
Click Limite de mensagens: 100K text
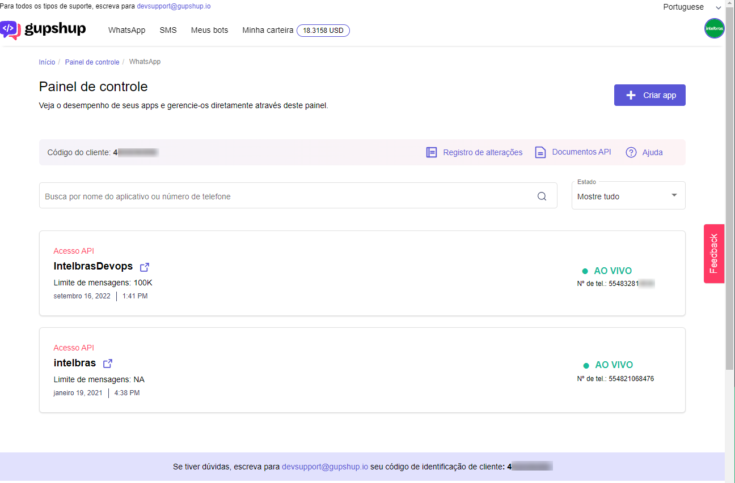coord(103,283)
